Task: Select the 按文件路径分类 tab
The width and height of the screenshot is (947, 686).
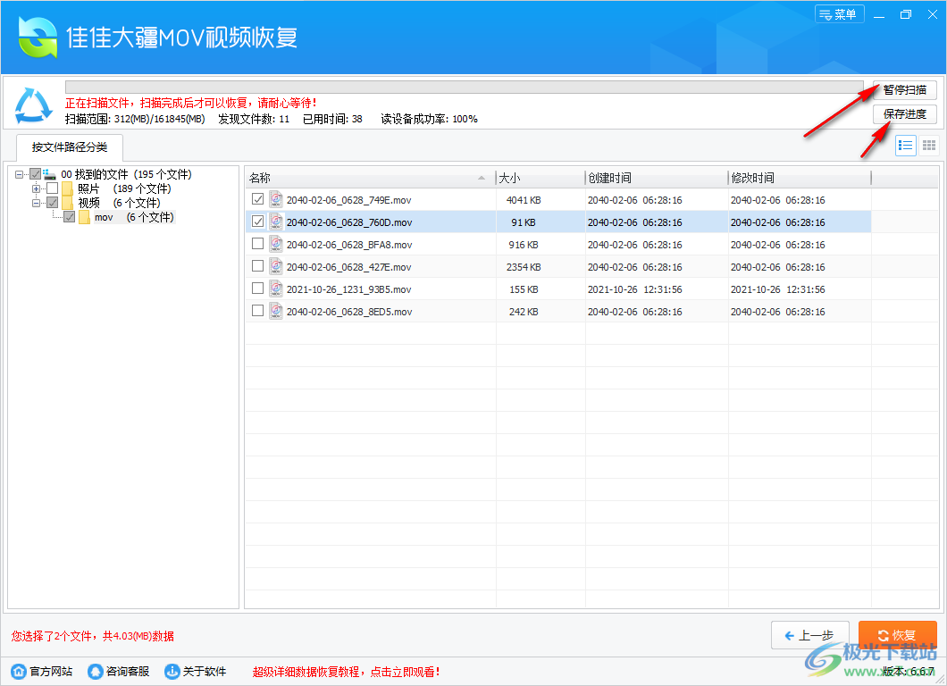Action: click(69, 147)
